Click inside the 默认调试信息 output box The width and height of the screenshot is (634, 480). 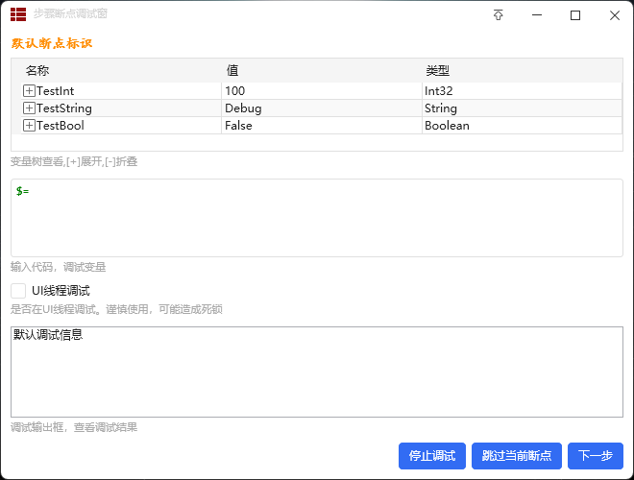[x=317, y=372]
